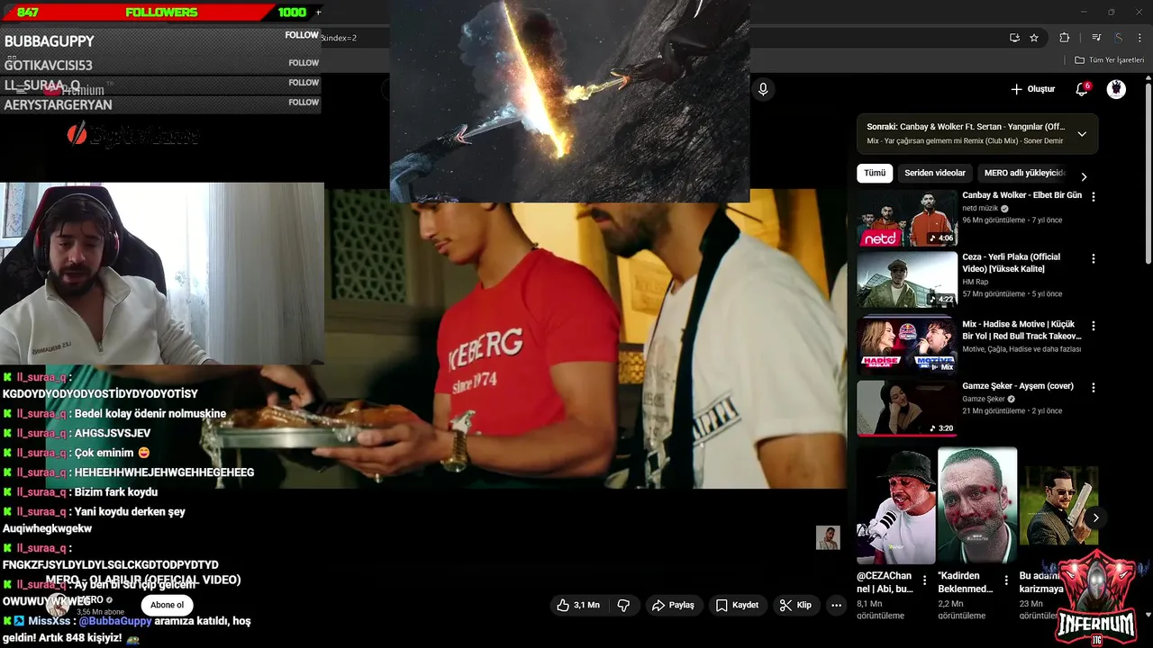Open Canbay & Wolker Elbet Bir Gün thumbnail
Image resolution: width=1153 pixels, height=648 pixels.
tap(907, 218)
